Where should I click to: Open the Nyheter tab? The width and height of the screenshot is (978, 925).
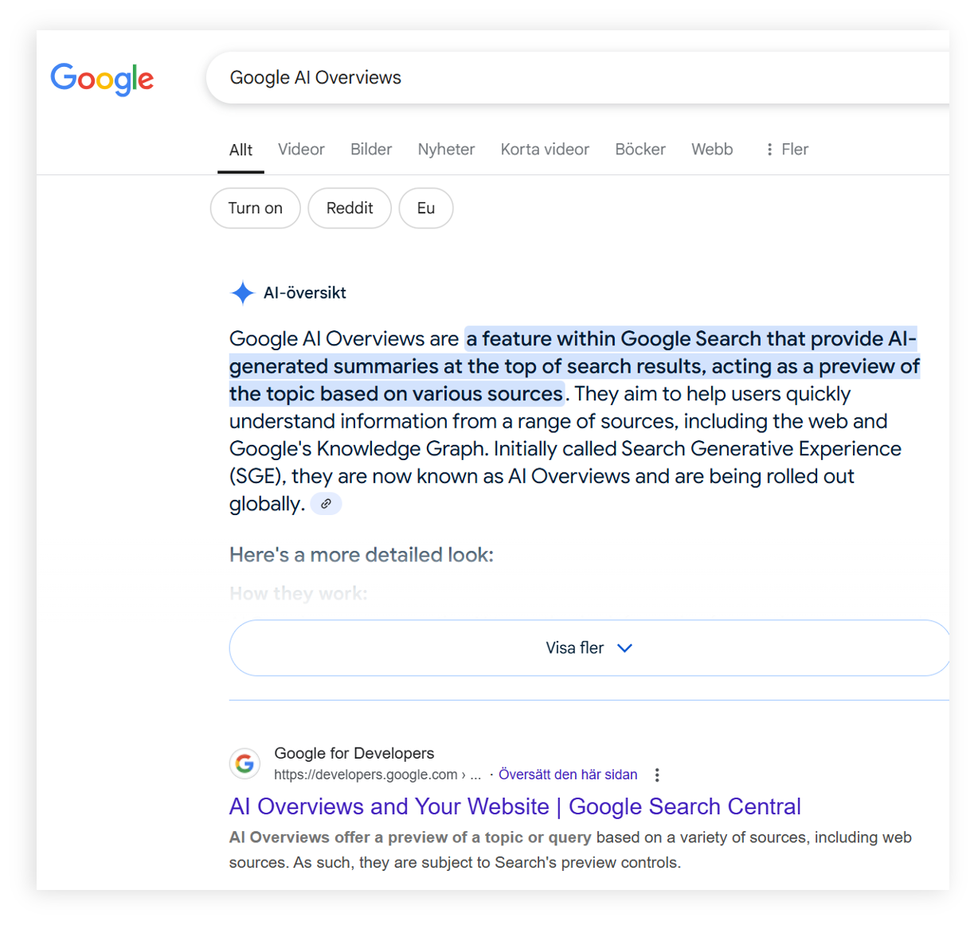click(x=446, y=150)
